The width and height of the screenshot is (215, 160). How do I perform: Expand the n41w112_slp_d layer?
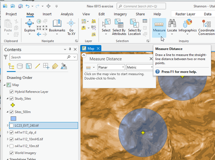[8, 132]
